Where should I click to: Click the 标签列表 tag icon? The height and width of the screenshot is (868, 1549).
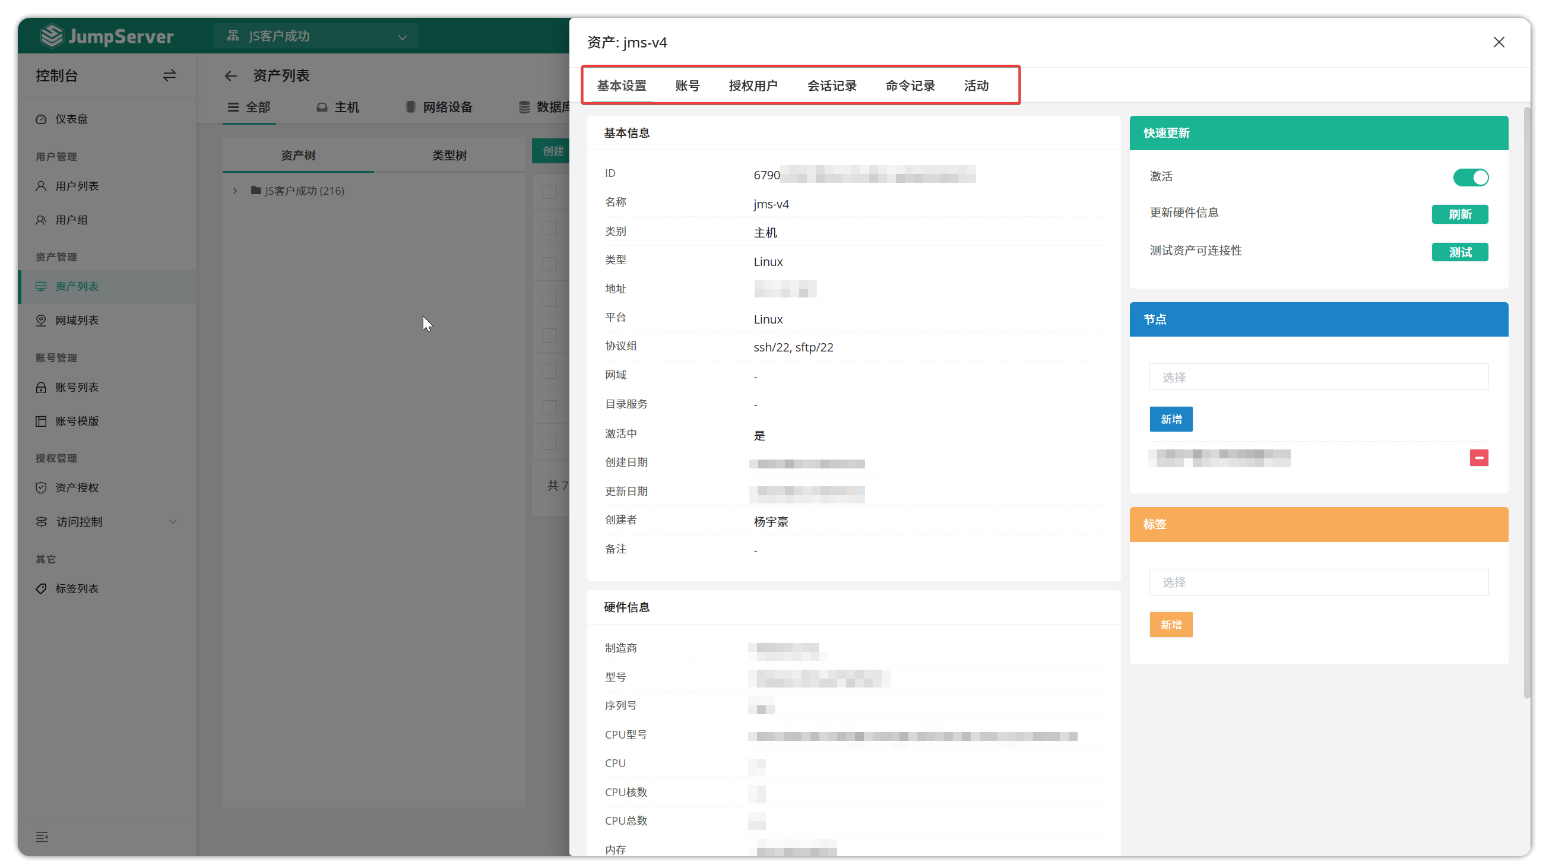click(41, 588)
